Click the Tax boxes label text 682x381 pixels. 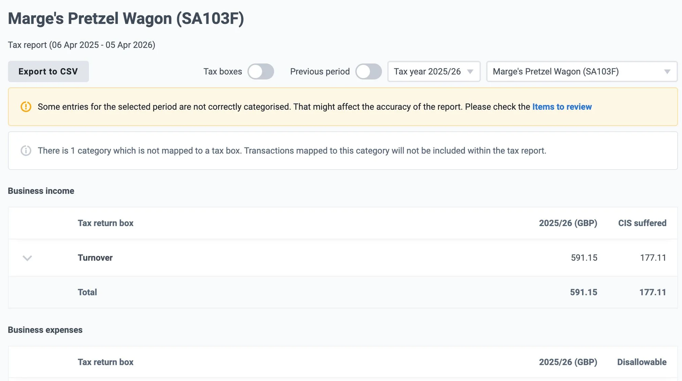pos(222,72)
